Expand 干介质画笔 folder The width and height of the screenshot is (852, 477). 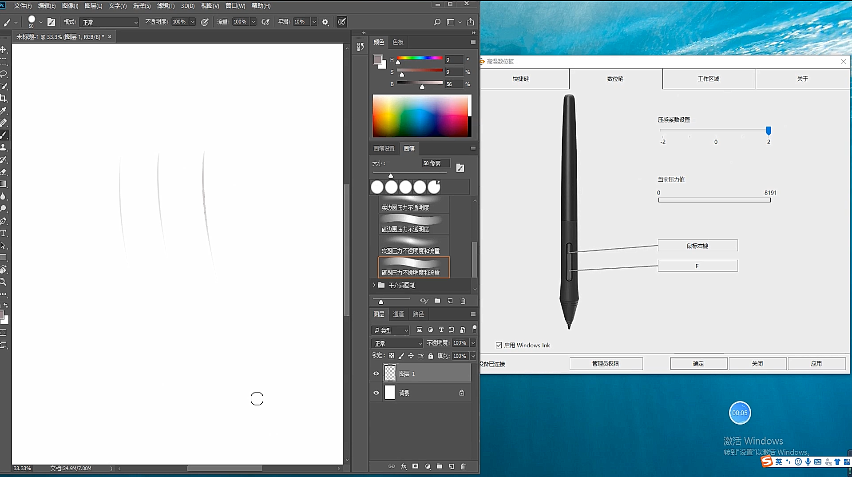click(x=374, y=285)
